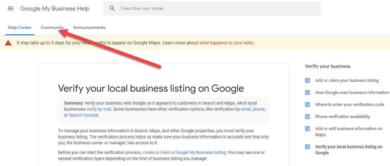Open the hamburger main menu
390x166 pixels.
(x=11, y=8)
